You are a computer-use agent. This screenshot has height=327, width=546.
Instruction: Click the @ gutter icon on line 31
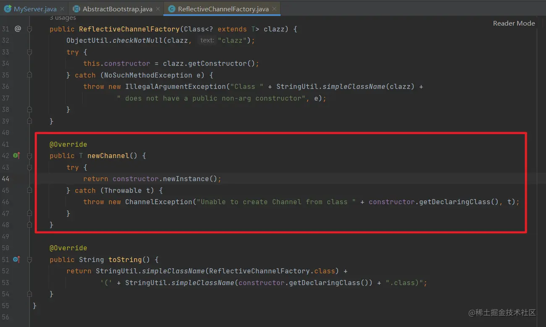click(x=18, y=29)
